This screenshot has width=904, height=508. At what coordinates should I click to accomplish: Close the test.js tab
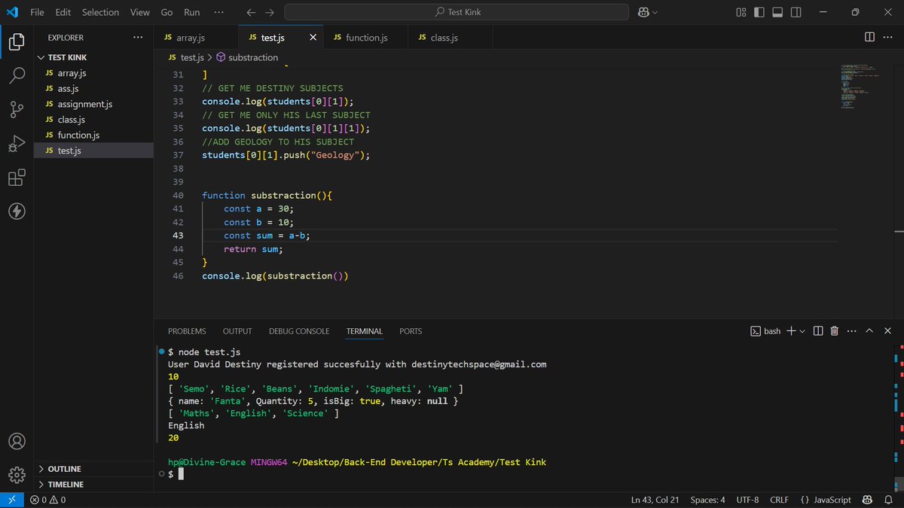click(x=313, y=38)
